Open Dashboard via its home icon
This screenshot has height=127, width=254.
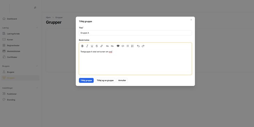(x=4, y=19)
